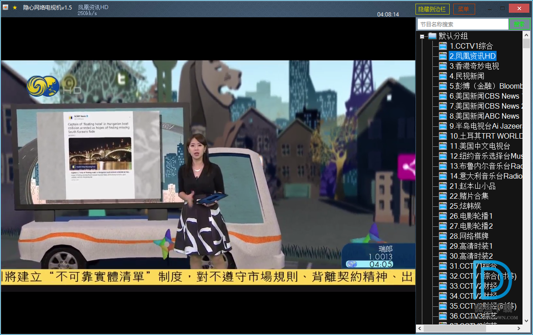Select channel 27.电影轮播2
This screenshot has height=335, width=533.
click(471, 226)
